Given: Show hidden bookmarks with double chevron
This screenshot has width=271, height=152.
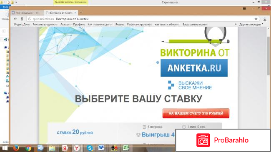Looking at the screenshot, I should coord(236,24).
